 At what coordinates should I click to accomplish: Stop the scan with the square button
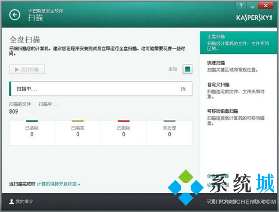(187, 69)
